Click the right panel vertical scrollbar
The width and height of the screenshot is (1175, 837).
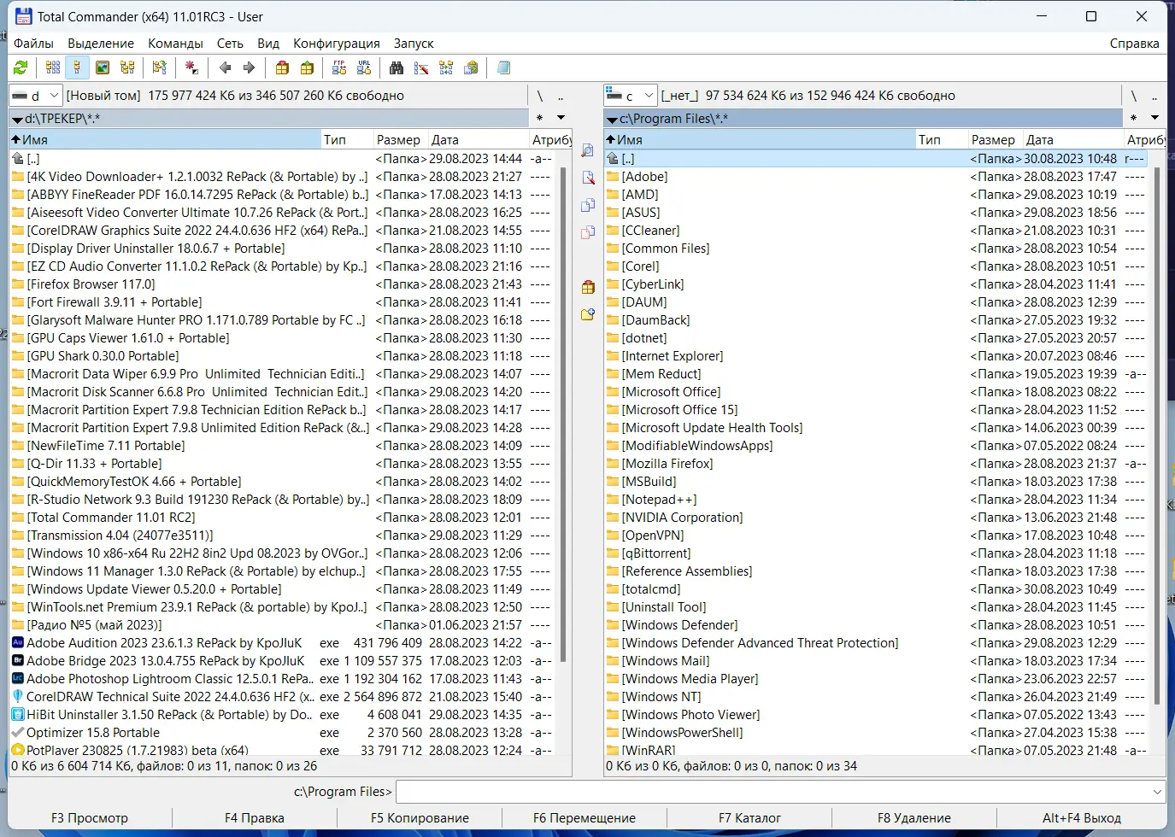1157,436
